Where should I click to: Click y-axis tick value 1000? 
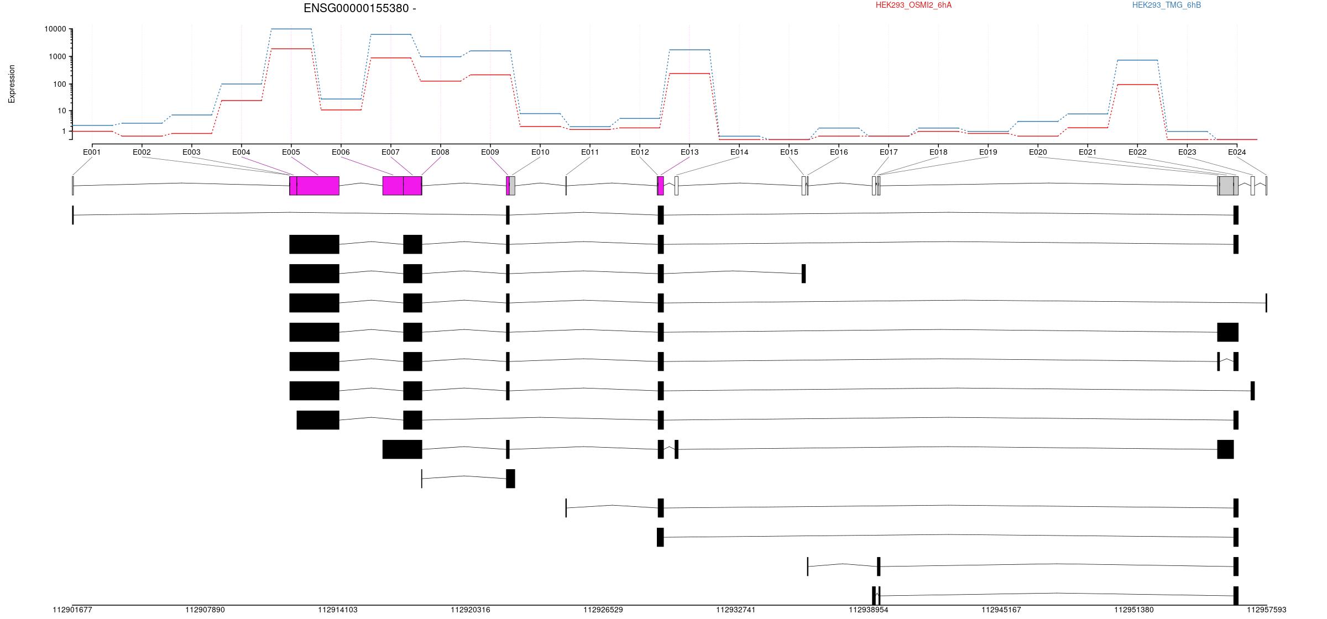(58, 57)
